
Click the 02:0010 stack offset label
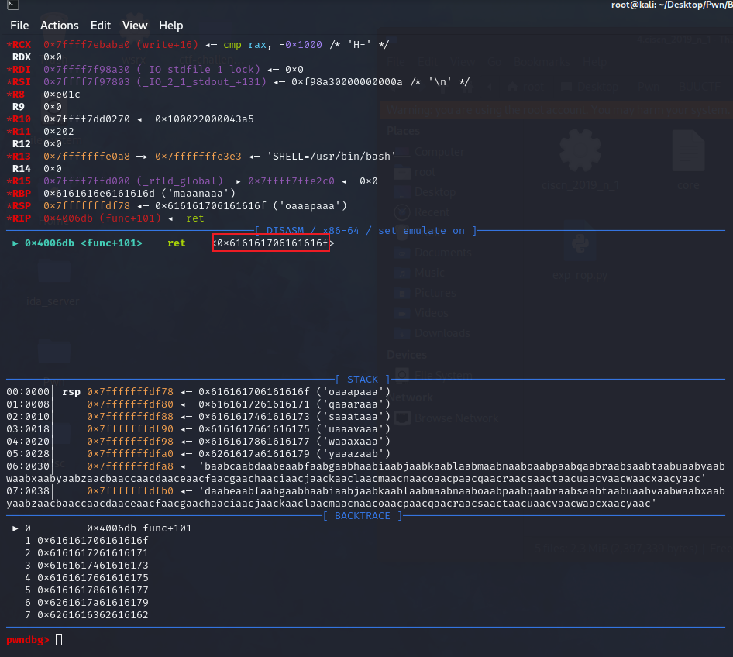coord(28,416)
